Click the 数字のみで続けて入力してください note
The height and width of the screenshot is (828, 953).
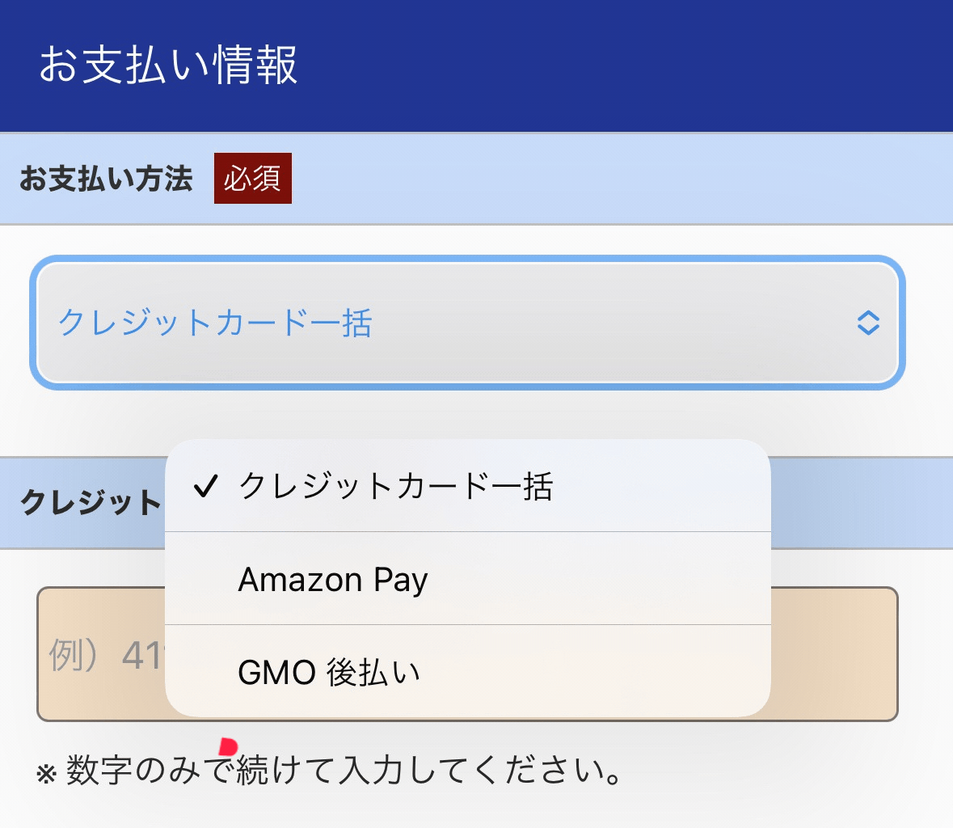pyautogui.click(x=344, y=771)
